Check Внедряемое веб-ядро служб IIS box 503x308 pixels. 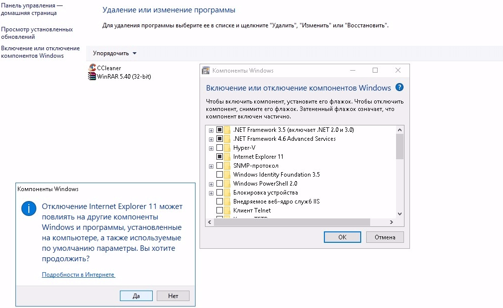click(220, 202)
